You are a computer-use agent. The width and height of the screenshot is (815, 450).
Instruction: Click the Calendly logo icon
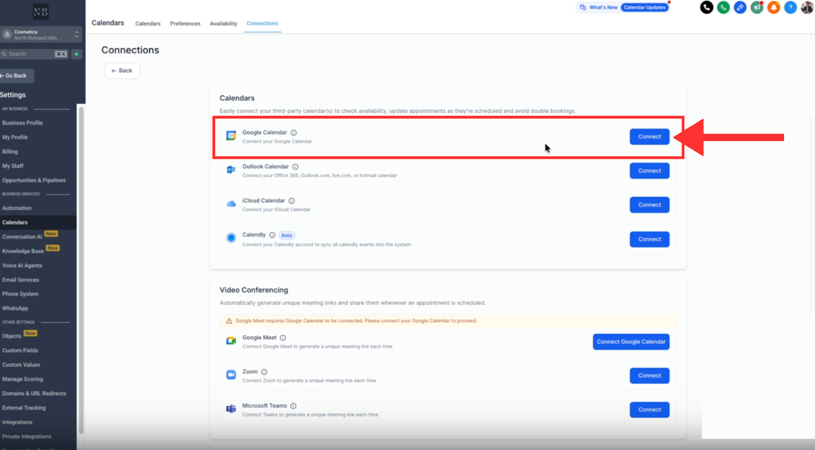point(231,238)
